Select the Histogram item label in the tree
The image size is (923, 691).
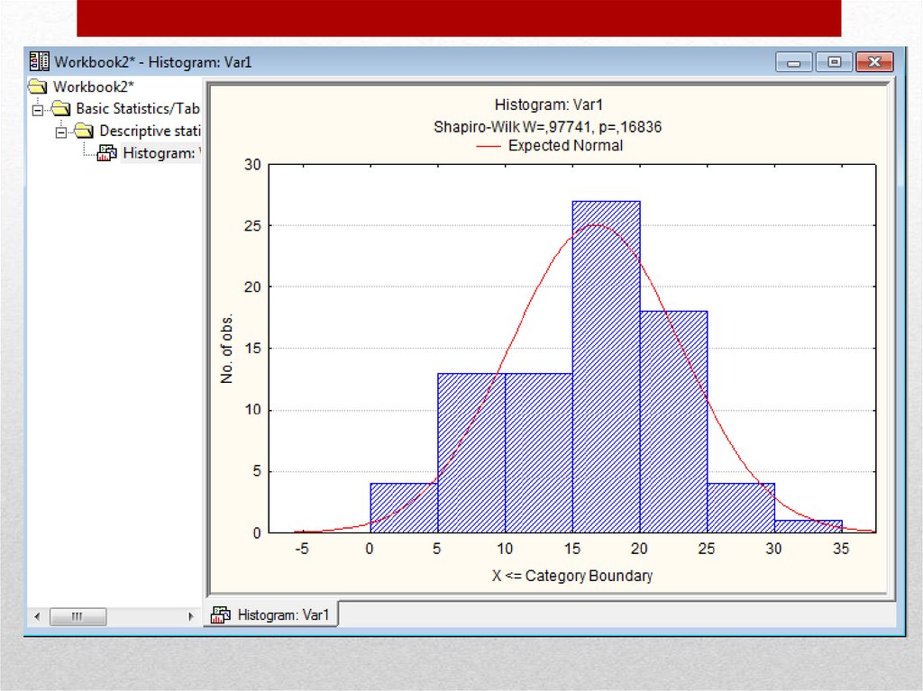(160, 153)
